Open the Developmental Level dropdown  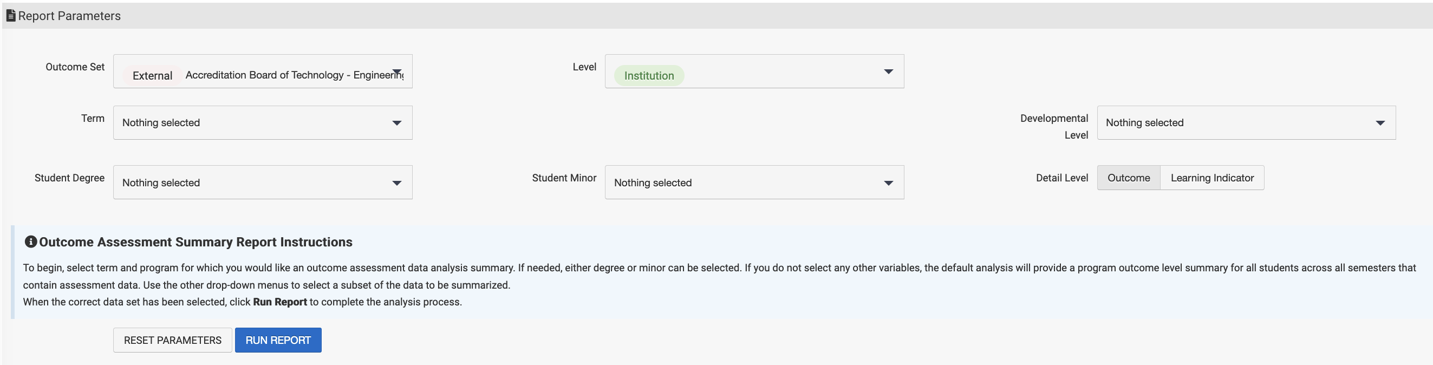[x=1246, y=123]
